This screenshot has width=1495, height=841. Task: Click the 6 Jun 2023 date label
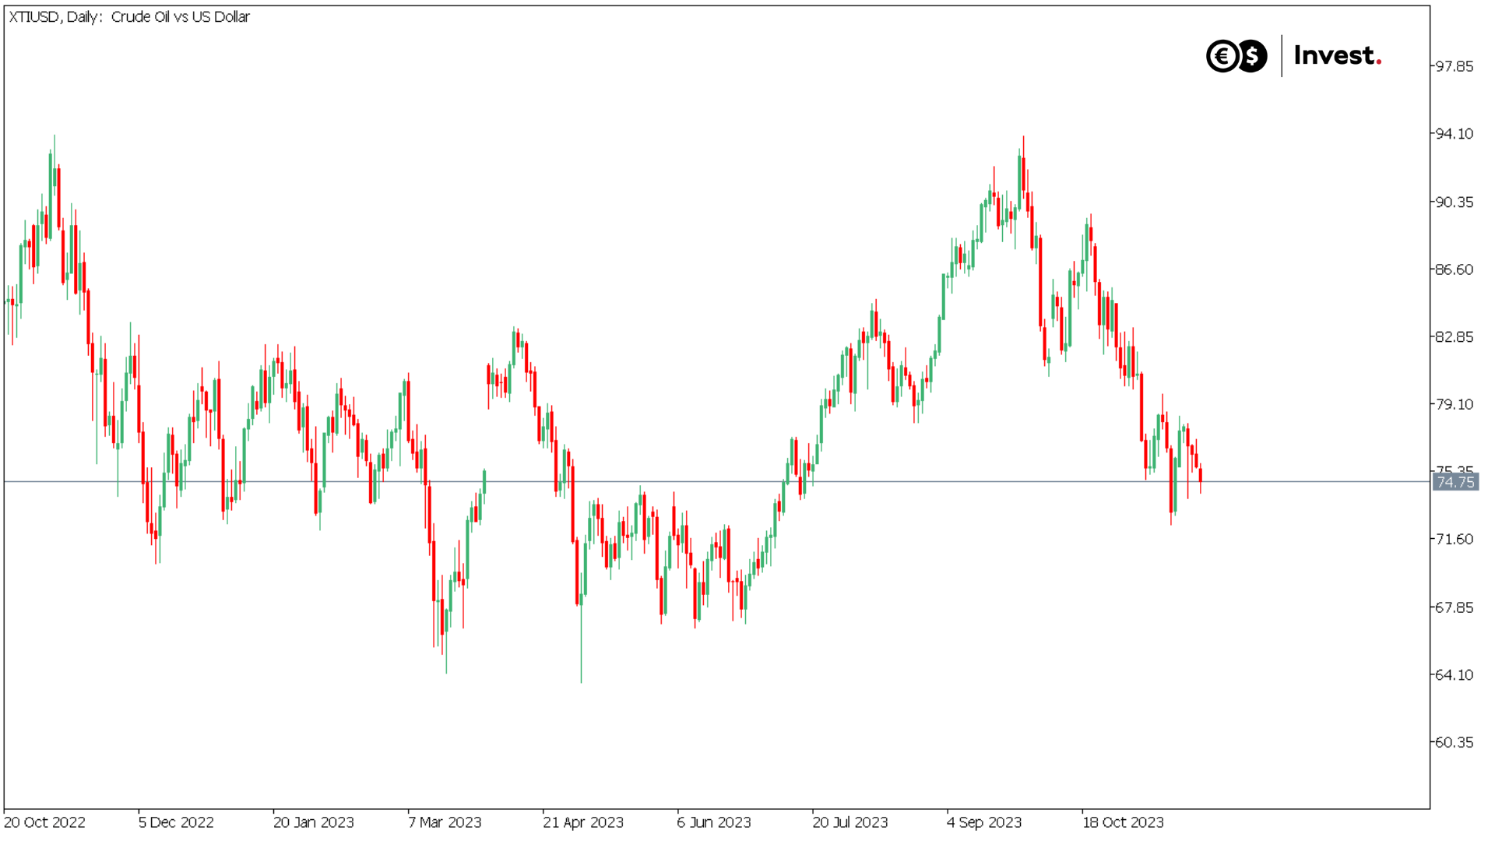coord(714,822)
